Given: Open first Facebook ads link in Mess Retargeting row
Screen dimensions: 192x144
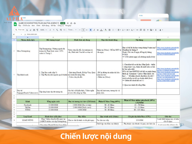Looking at the screenshot, I should (168, 48).
